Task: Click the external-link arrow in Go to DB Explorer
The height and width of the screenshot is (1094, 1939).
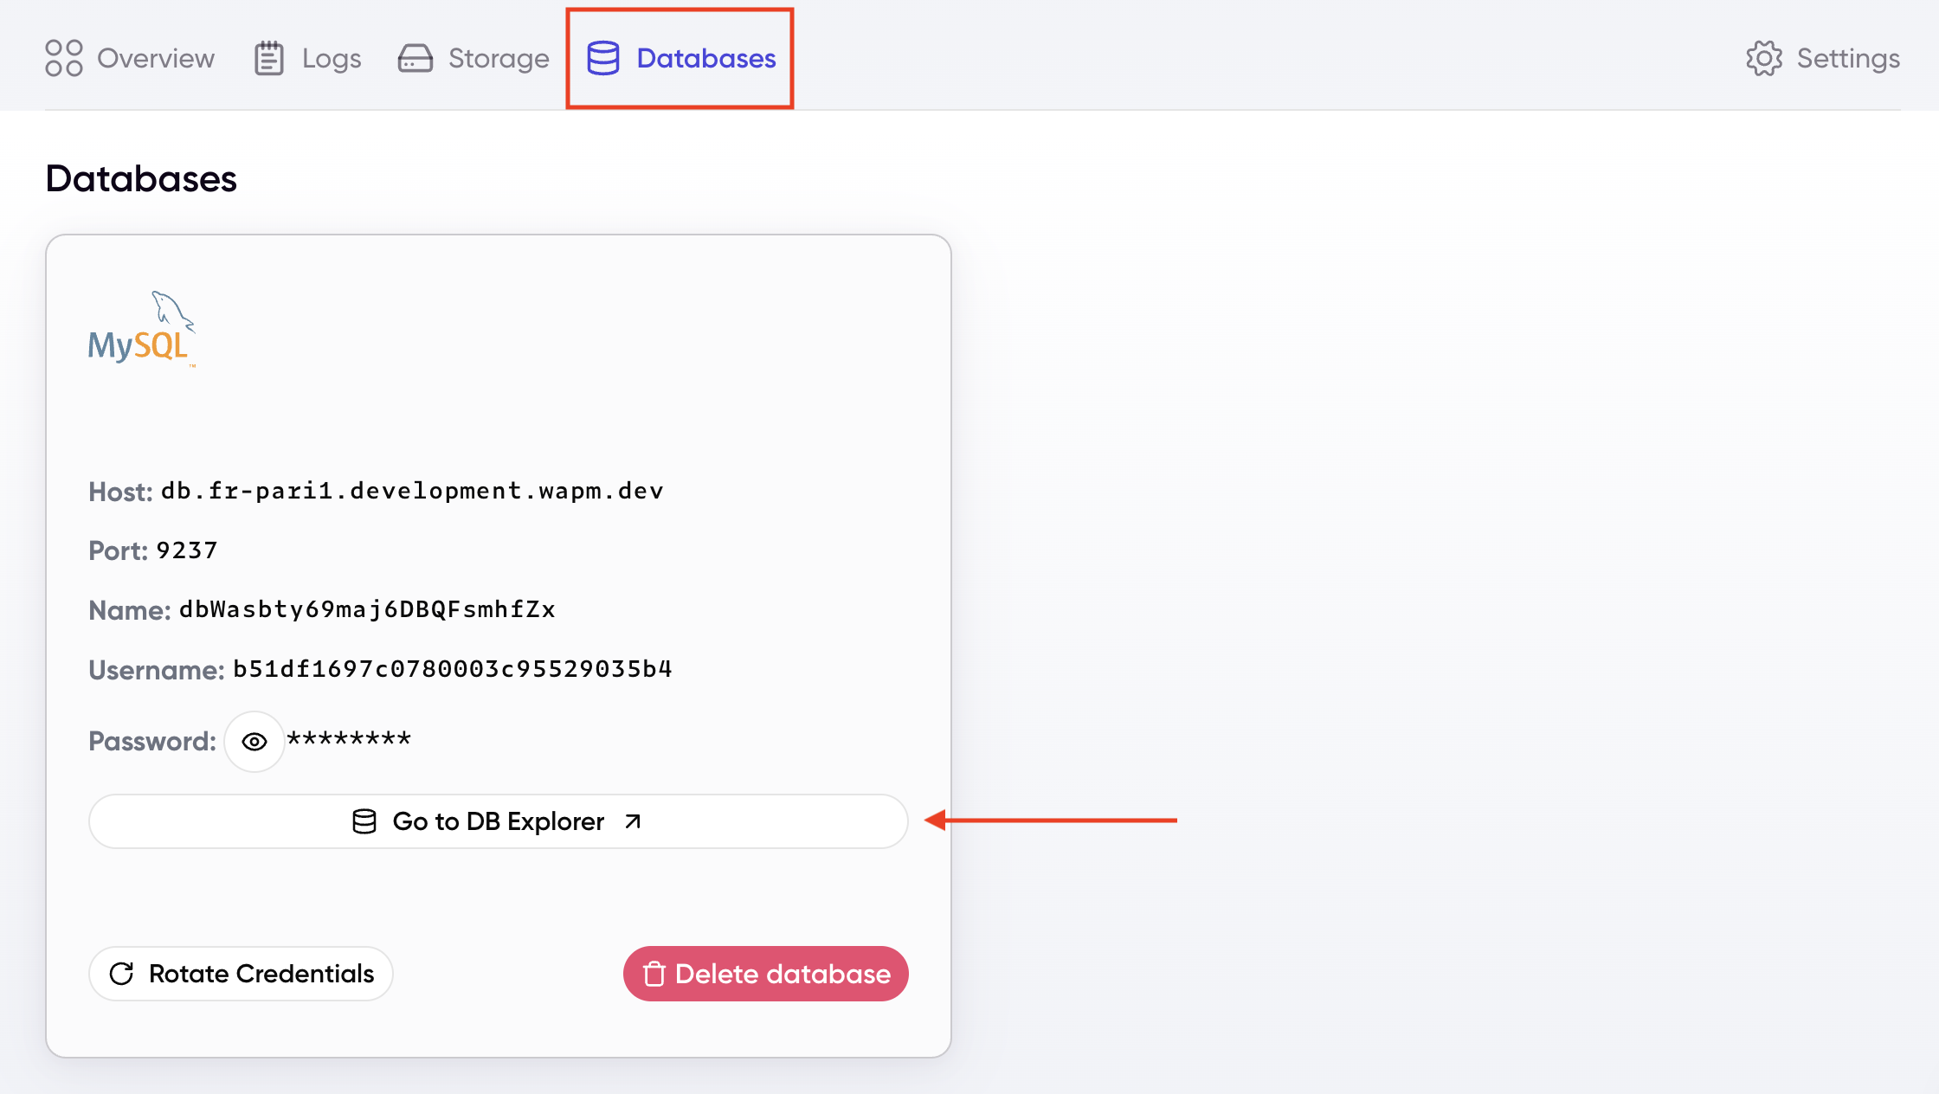Action: pyautogui.click(x=631, y=820)
